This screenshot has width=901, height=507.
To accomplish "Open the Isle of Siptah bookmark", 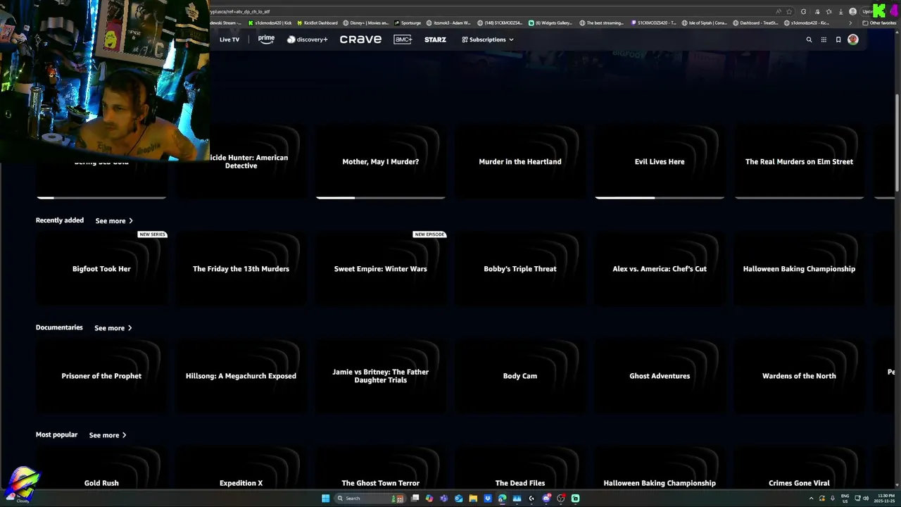I will 705,23.
